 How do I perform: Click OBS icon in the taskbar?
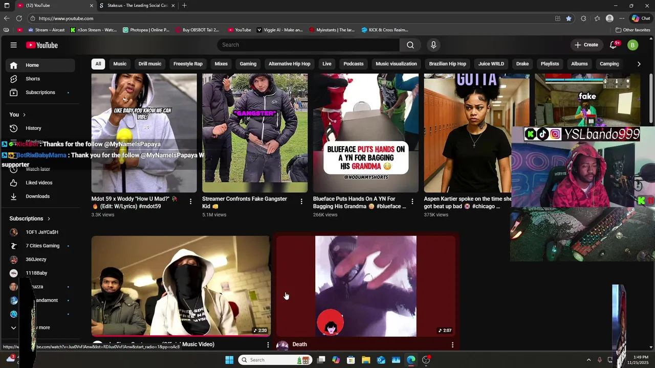426,360
